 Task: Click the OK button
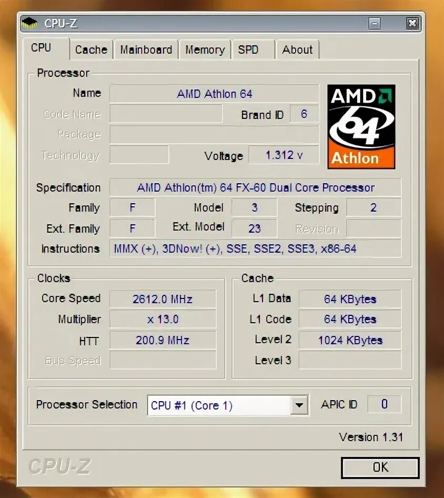point(380,467)
